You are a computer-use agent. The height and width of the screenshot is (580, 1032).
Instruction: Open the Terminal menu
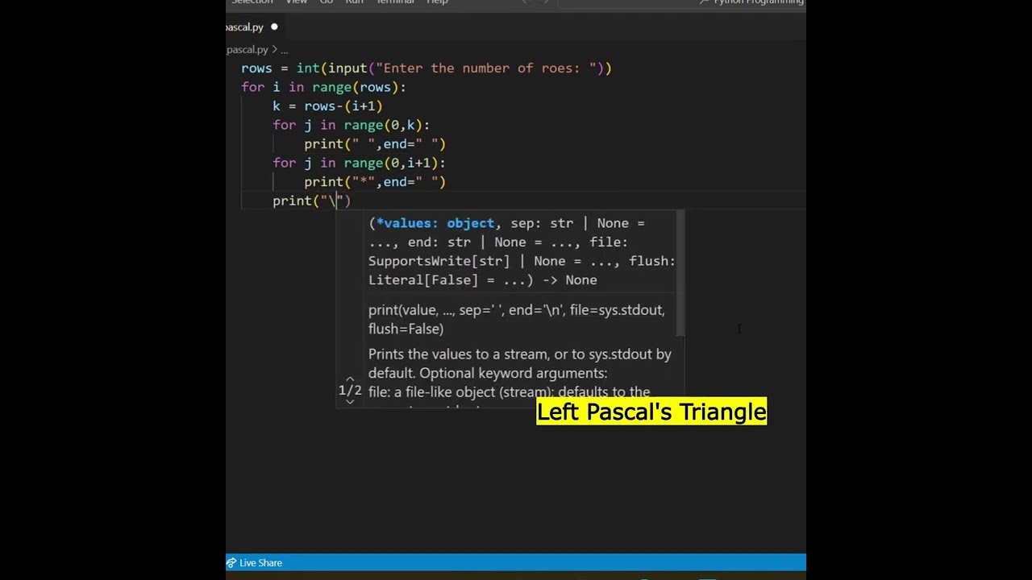tap(395, 2)
